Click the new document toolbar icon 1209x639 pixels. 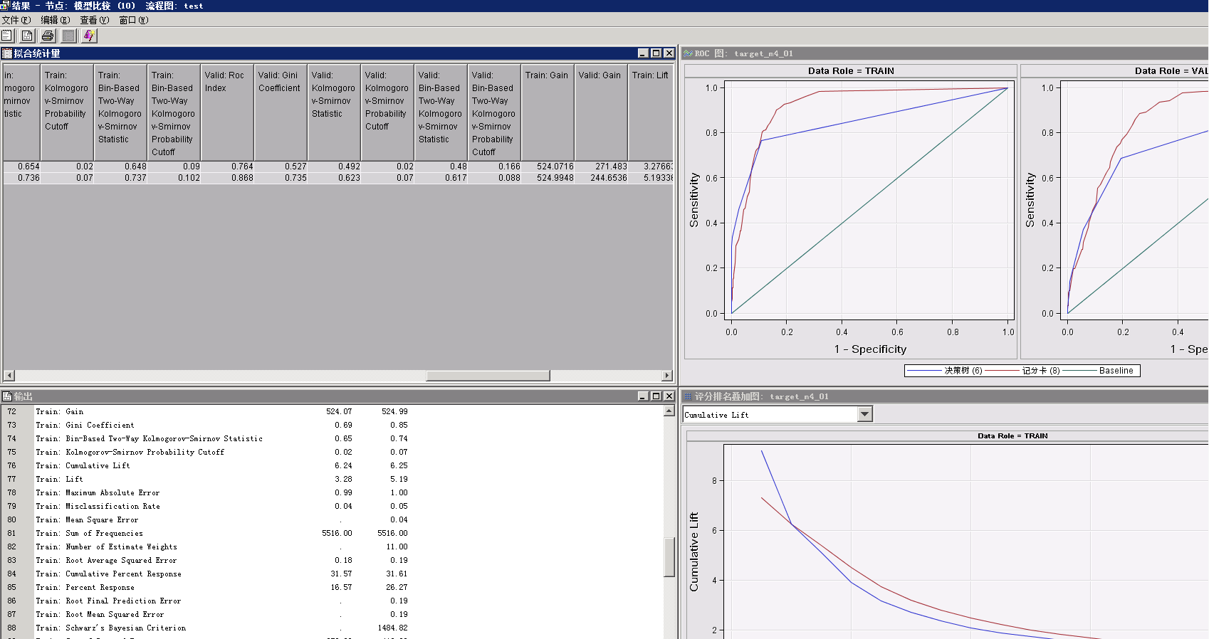pos(7,36)
